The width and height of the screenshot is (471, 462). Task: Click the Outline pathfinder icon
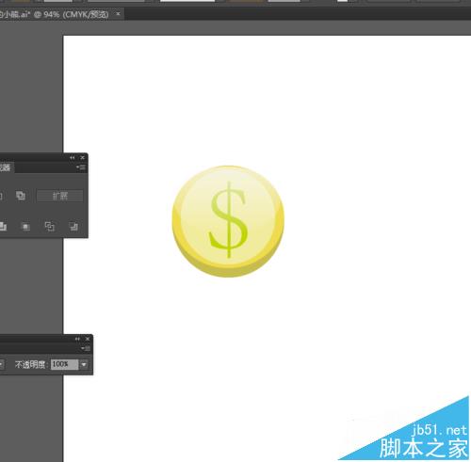50,227
